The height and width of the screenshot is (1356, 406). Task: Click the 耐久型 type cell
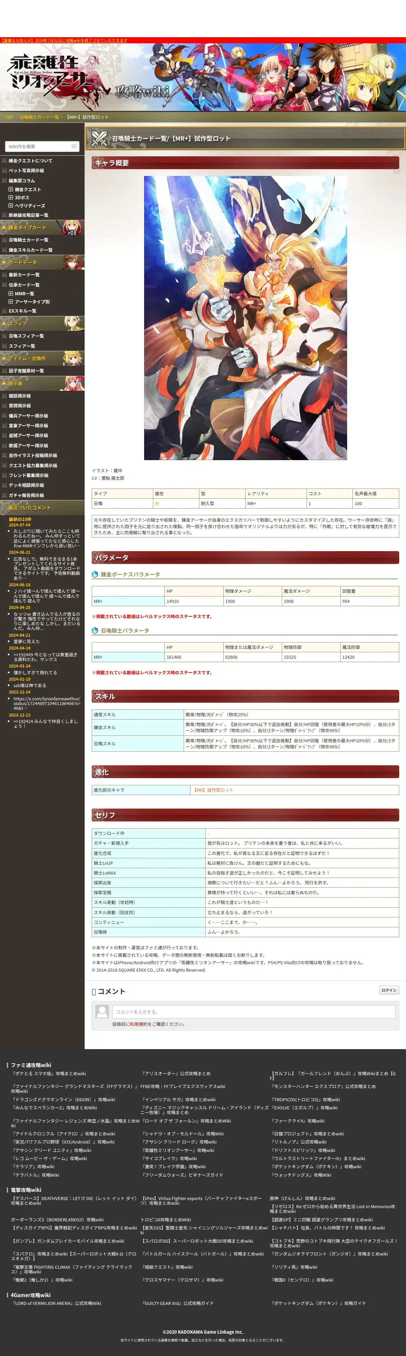222,504
